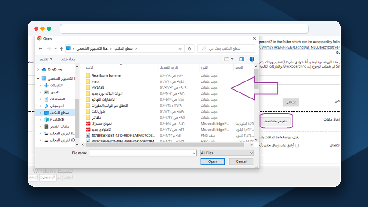
Task: Click the كتابة تقديم button on page
Action: coord(291,102)
